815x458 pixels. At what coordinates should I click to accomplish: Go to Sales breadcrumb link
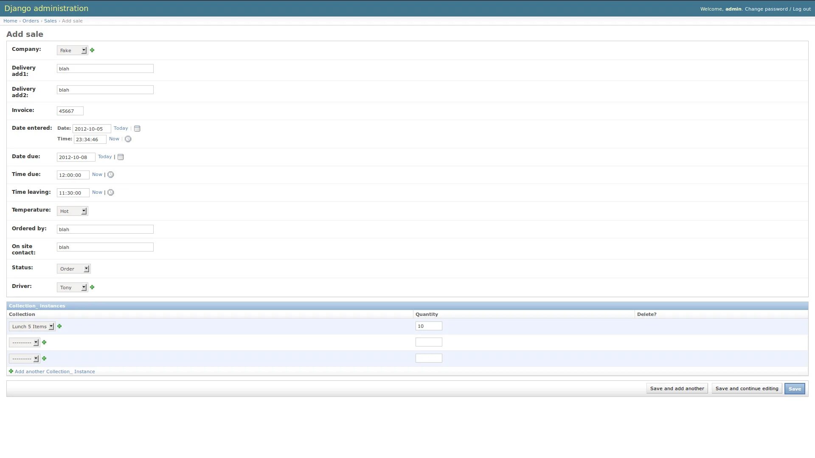50,21
